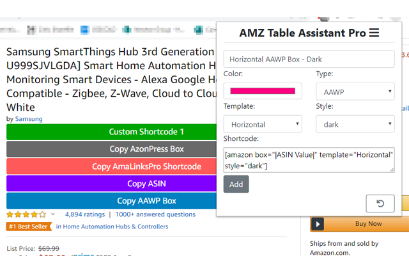Click the Buy Now play icon
The height and width of the screenshot is (256, 409).
[318, 224]
